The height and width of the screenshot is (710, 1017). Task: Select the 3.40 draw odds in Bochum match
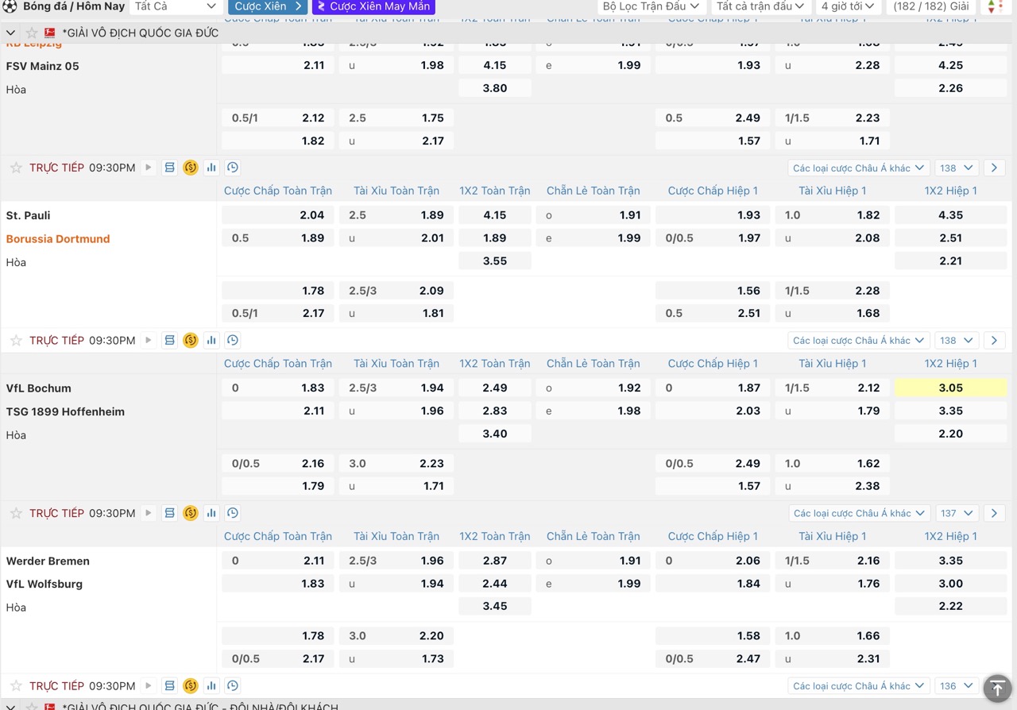tap(494, 434)
